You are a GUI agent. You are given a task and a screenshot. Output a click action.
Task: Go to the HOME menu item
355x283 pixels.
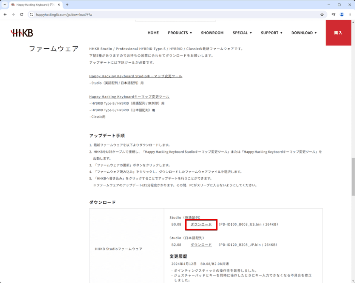153,33
